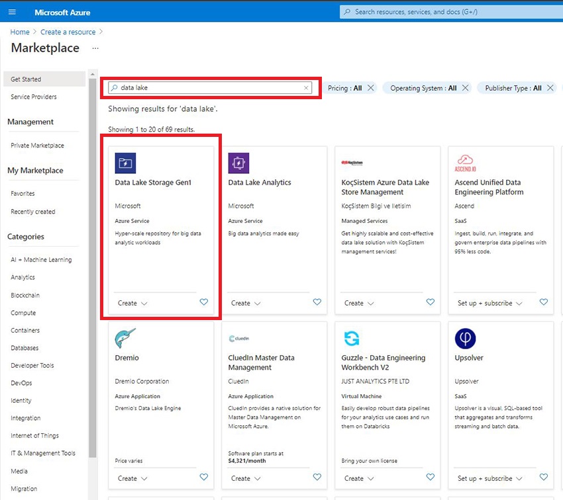Clear the data lake search text
This screenshot has width=563, height=500.
(x=306, y=88)
